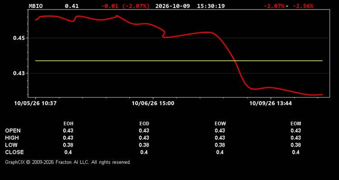339x180 pixels.
Task: Click the -2.56% range value
Action: (x=303, y=6)
